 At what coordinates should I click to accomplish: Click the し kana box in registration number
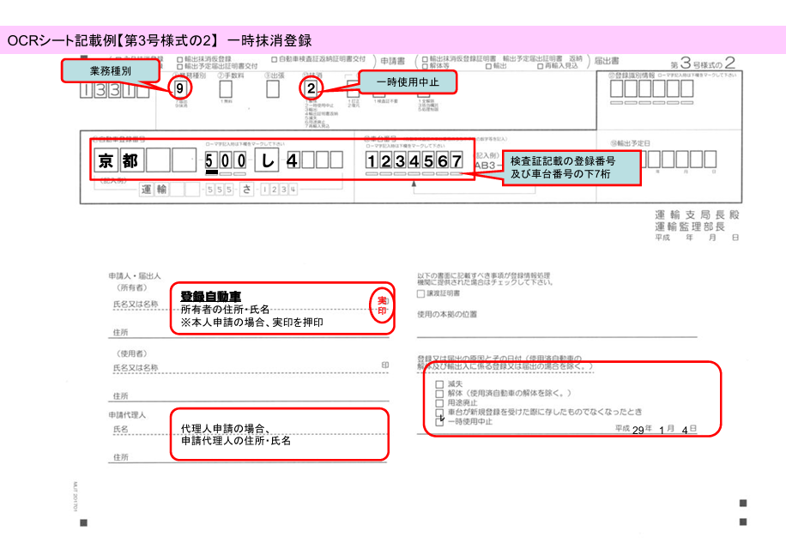point(267,160)
